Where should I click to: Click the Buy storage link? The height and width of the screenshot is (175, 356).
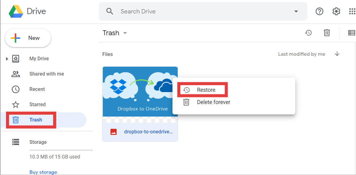(43, 172)
